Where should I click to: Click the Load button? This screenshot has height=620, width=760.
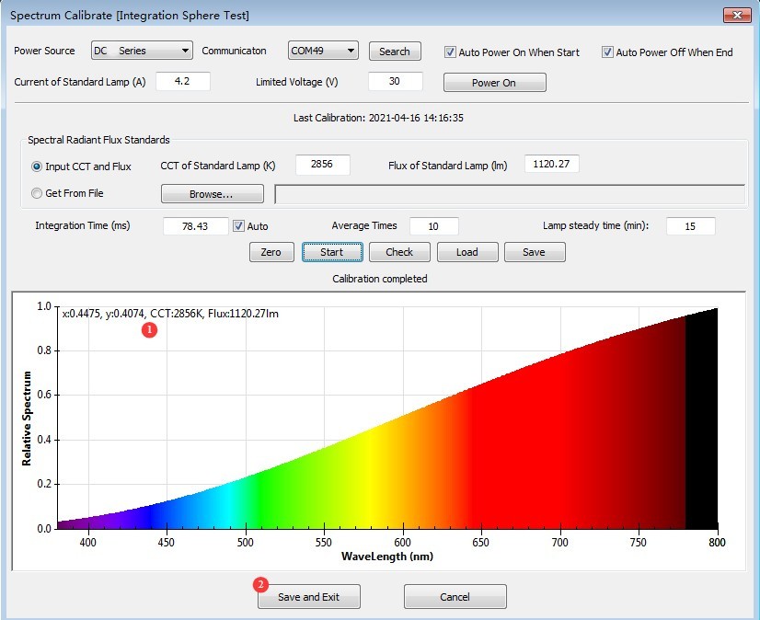467,252
